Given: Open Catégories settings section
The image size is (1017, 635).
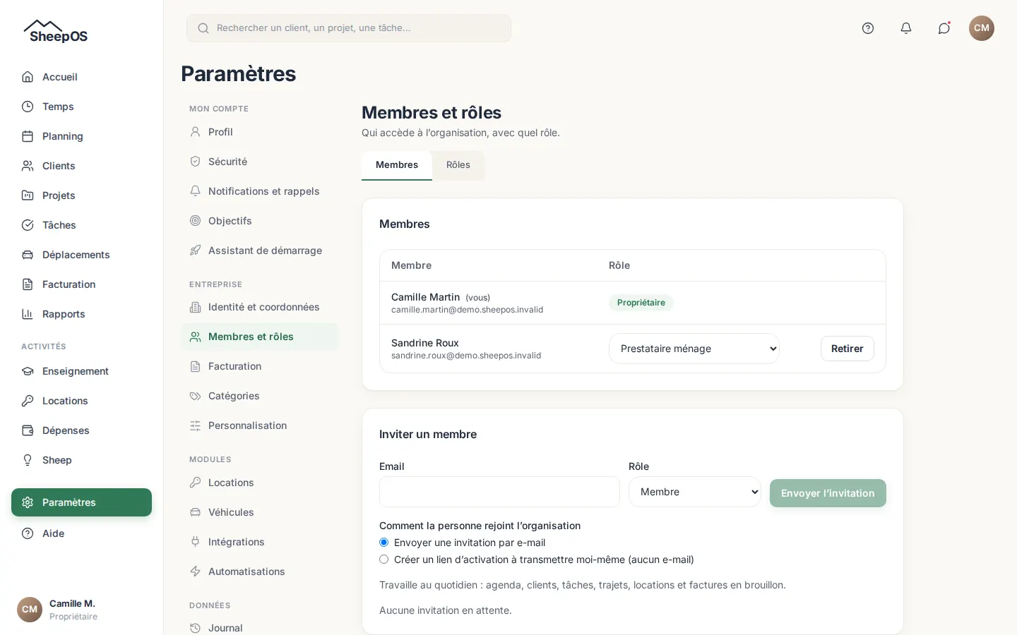Looking at the screenshot, I should 260,396.
